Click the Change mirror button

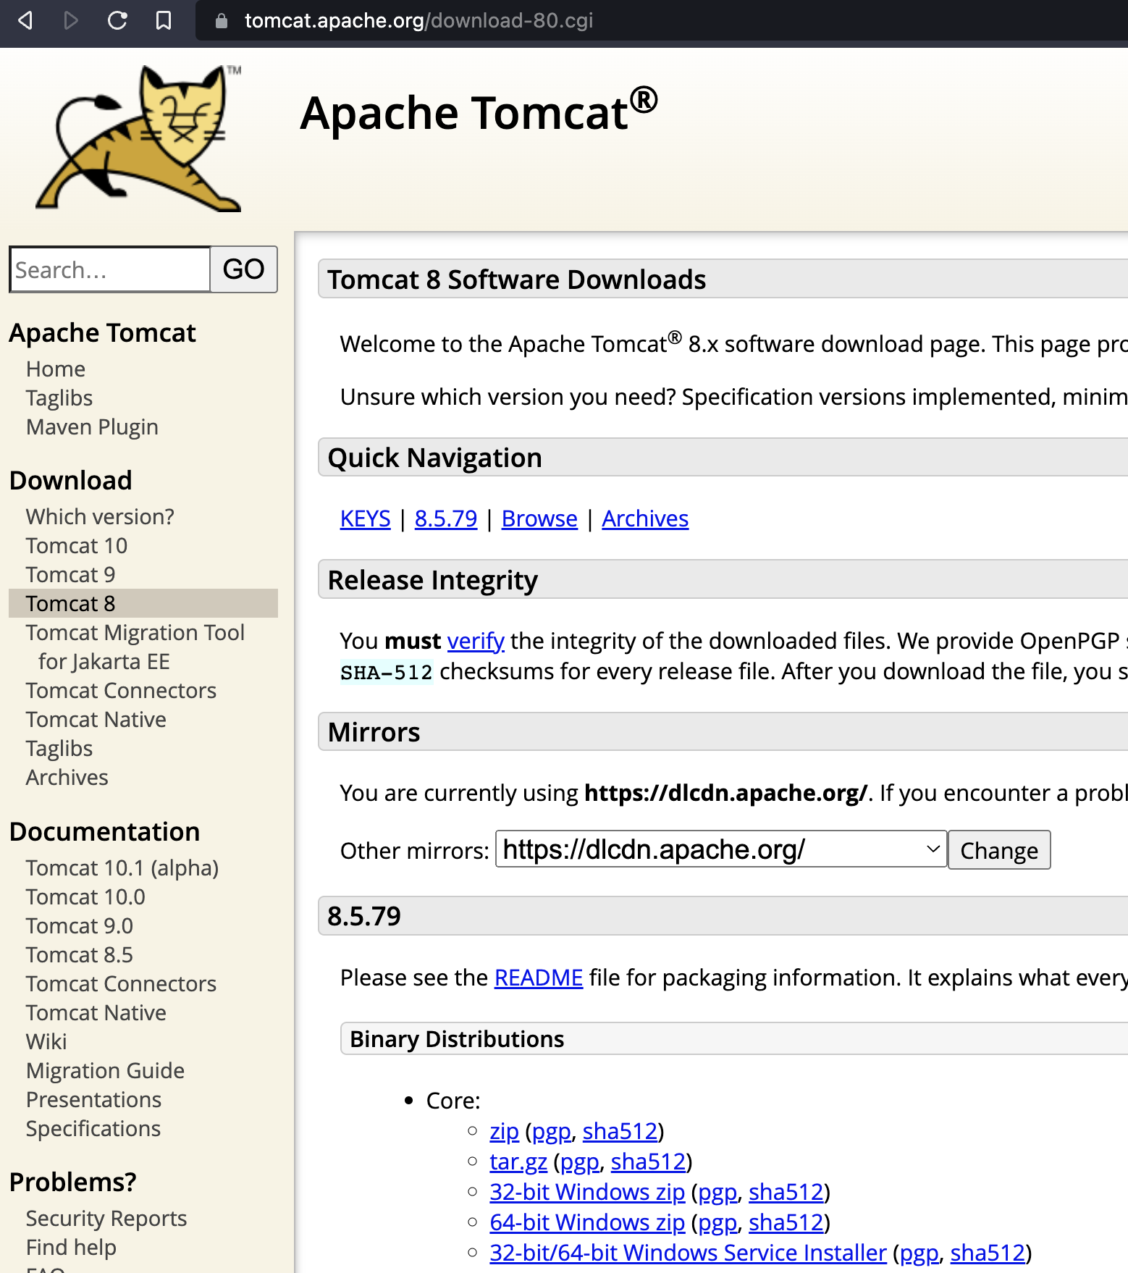(999, 850)
